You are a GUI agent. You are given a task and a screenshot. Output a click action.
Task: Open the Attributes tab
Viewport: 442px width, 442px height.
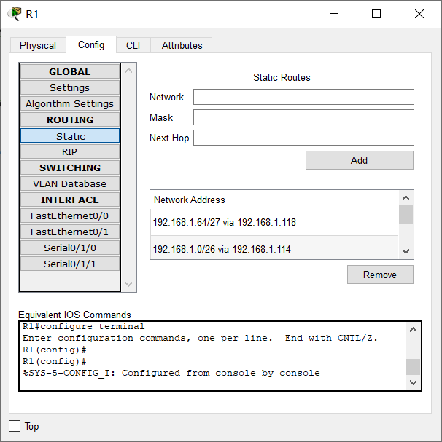click(182, 45)
